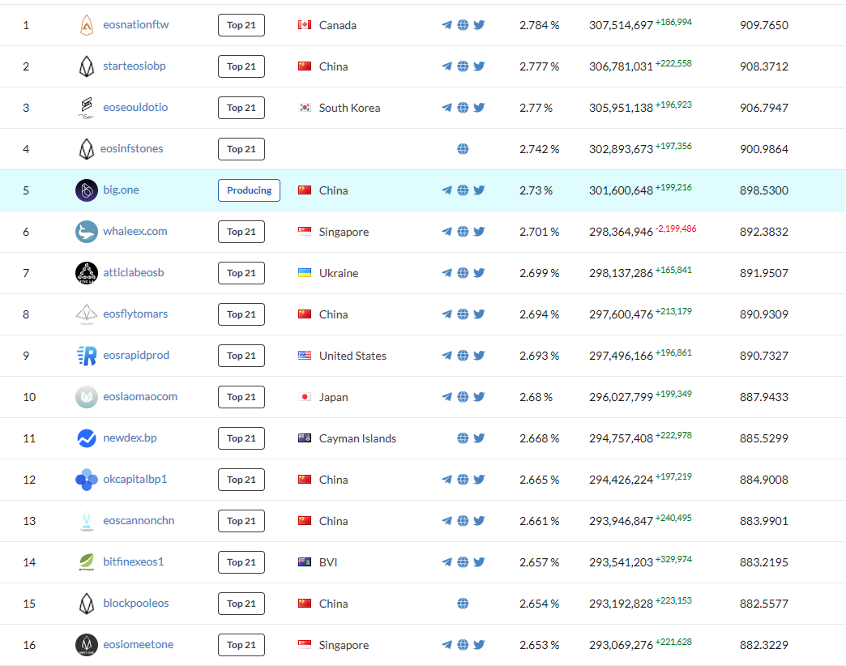Open the eosiomeetone producer link
This screenshot has height=666, width=846.
point(138,644)
